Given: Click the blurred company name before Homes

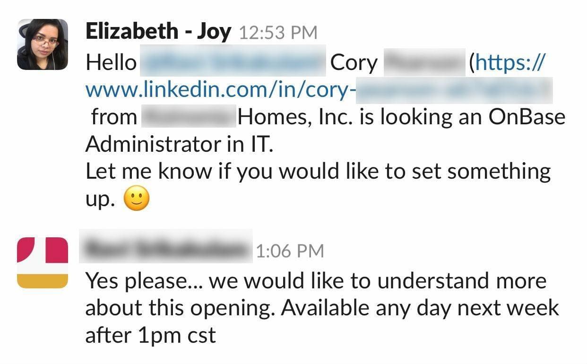Looking at the screenshot, I should (189, 117).
